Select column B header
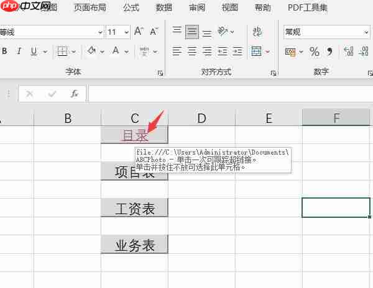The image size is (373, 288). (68, 118)
